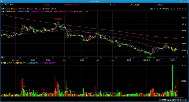The image size is (189, 102).
Task: Click the 30299 volume axis label
Action: 184,65
